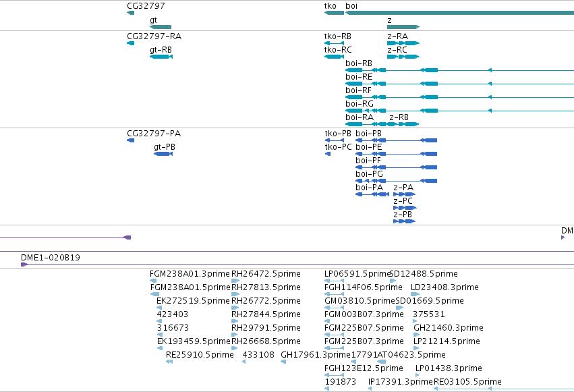Image resolution: width=574 pixels, height=392 pixels.
Task: Select EST LP21214.5prime
Action: [416, 348]
